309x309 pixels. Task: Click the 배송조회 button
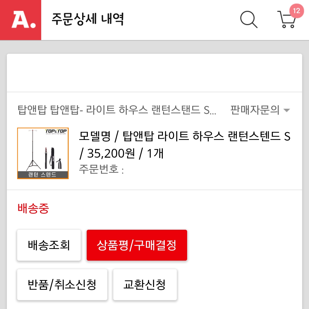[x=49, y=245]
